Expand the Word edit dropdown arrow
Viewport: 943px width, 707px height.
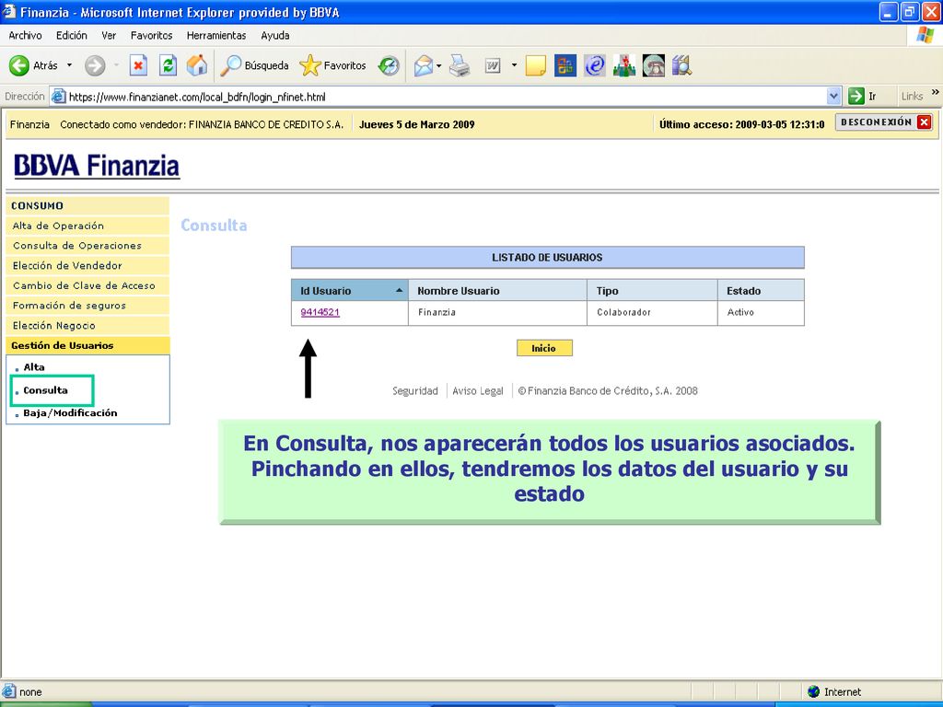tap(514, 65)
